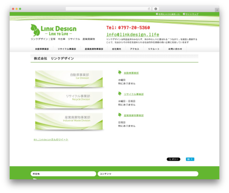Image resolution: width=229 pixels, height=193 pixels.
Task: Click the blue B! bookmark button
Action: pyautogui.click(x=190, y=159)
